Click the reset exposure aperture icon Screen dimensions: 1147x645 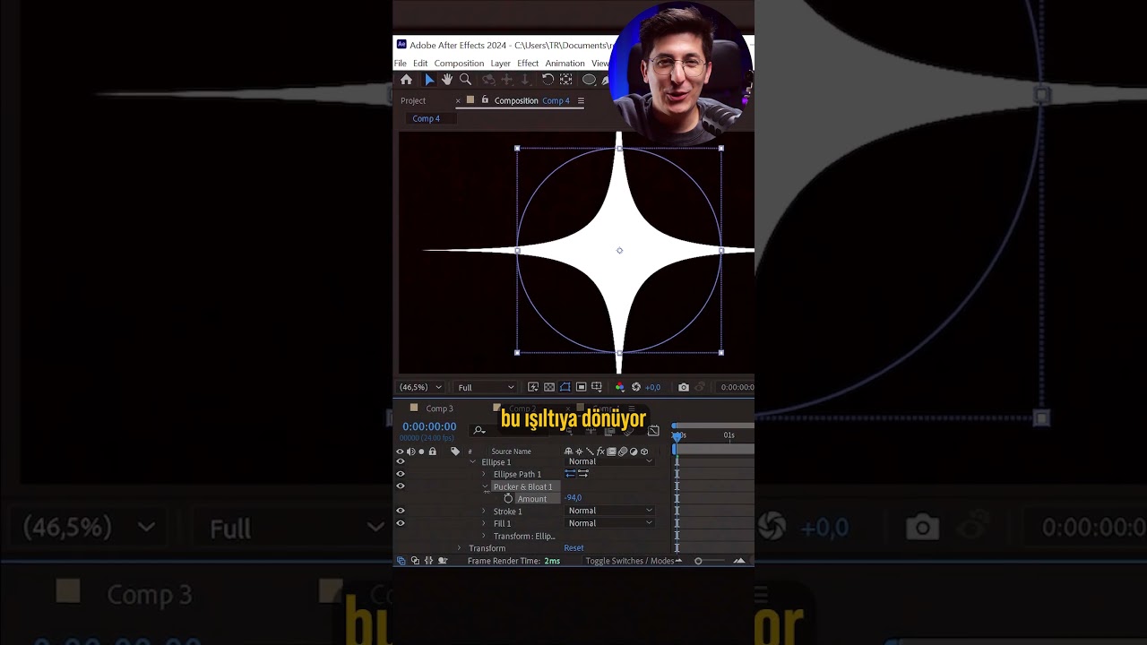click(636, 387)
